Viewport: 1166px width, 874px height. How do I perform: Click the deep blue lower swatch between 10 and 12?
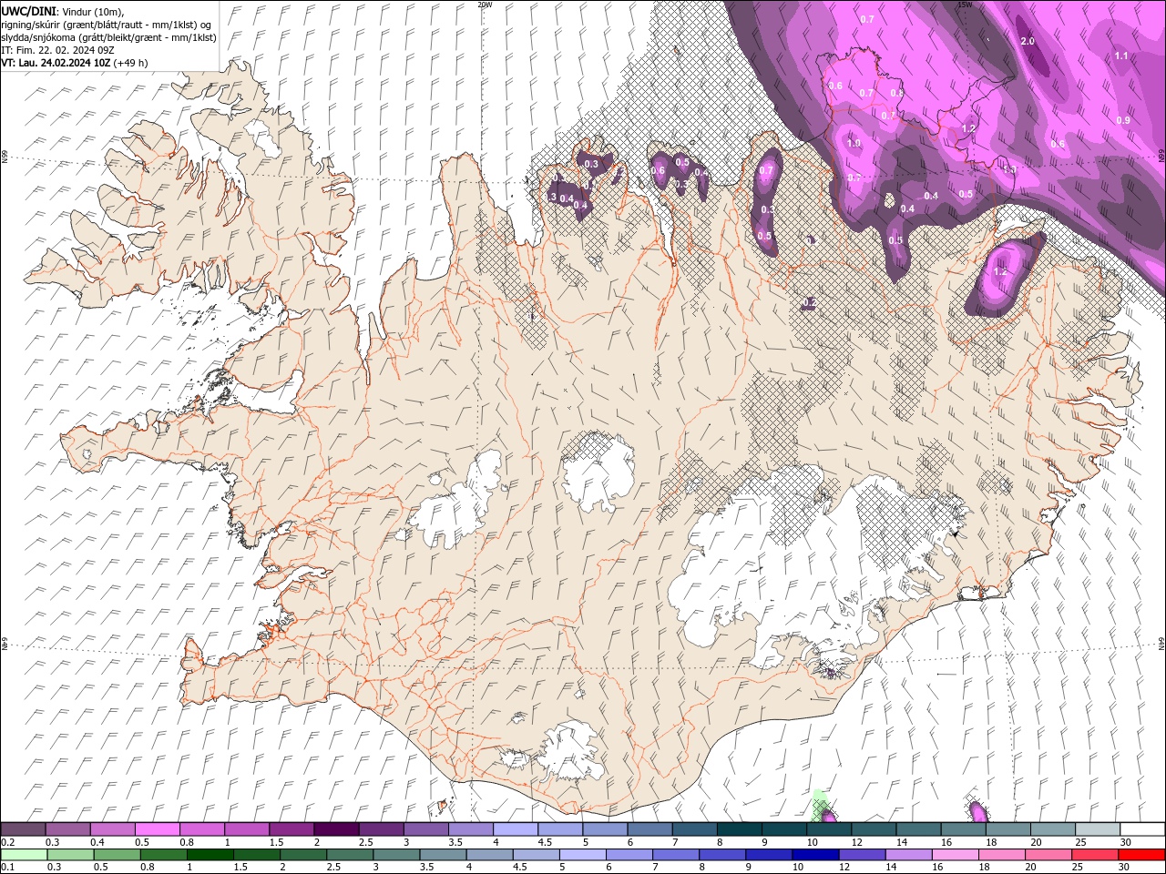click(x=815, y=855)
